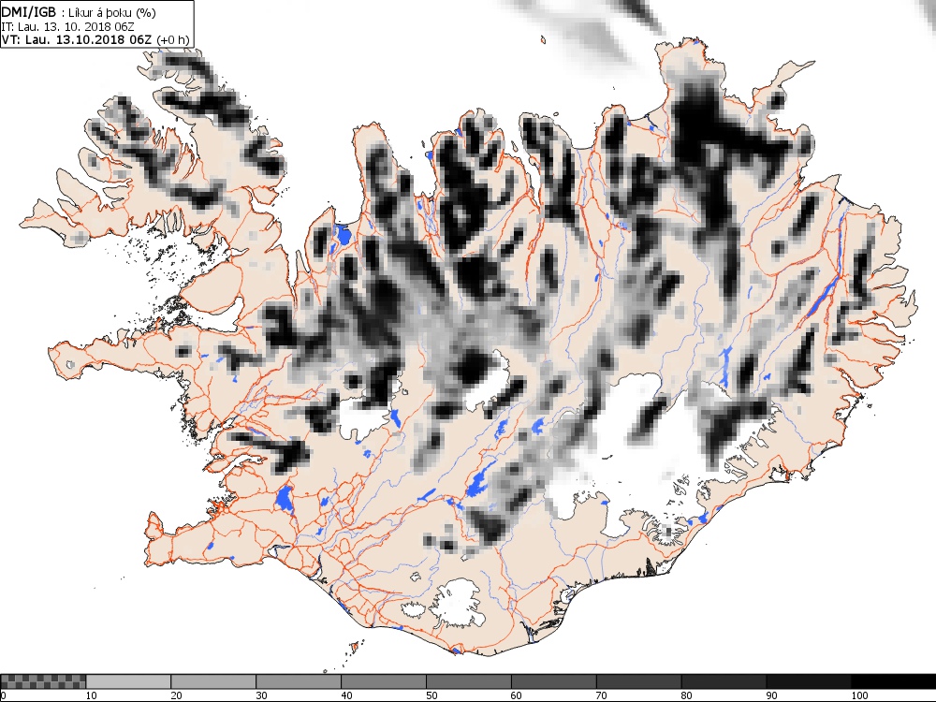The height and width of the screenshot is (702, 936).
Task: Select the 50–60 percent legend swatch
Action: coord(469,681)
